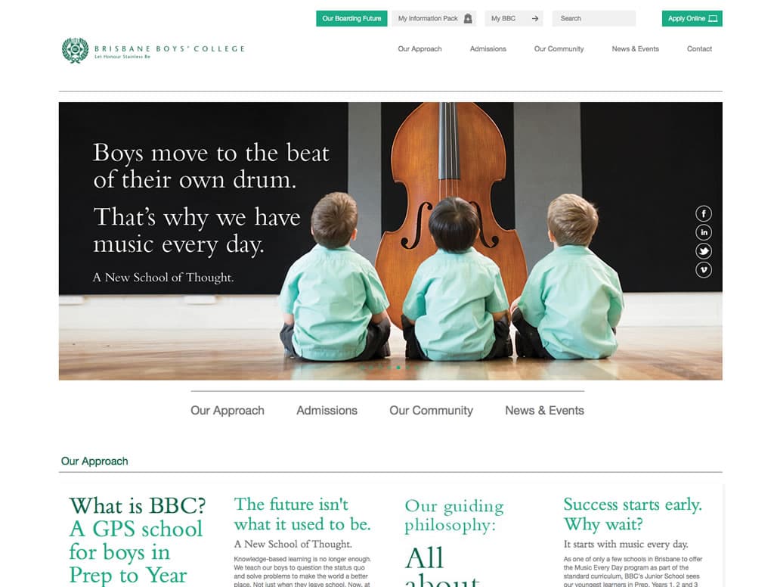Open 'What is BBC?' heading link
774x587 pixels.
click(x=138, y=506)
